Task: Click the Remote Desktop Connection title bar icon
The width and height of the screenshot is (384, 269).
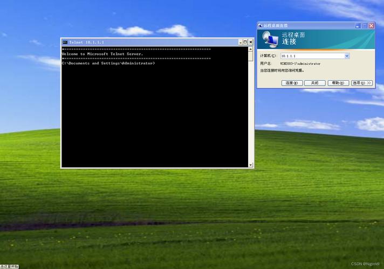Action: [x=260, y=25]
